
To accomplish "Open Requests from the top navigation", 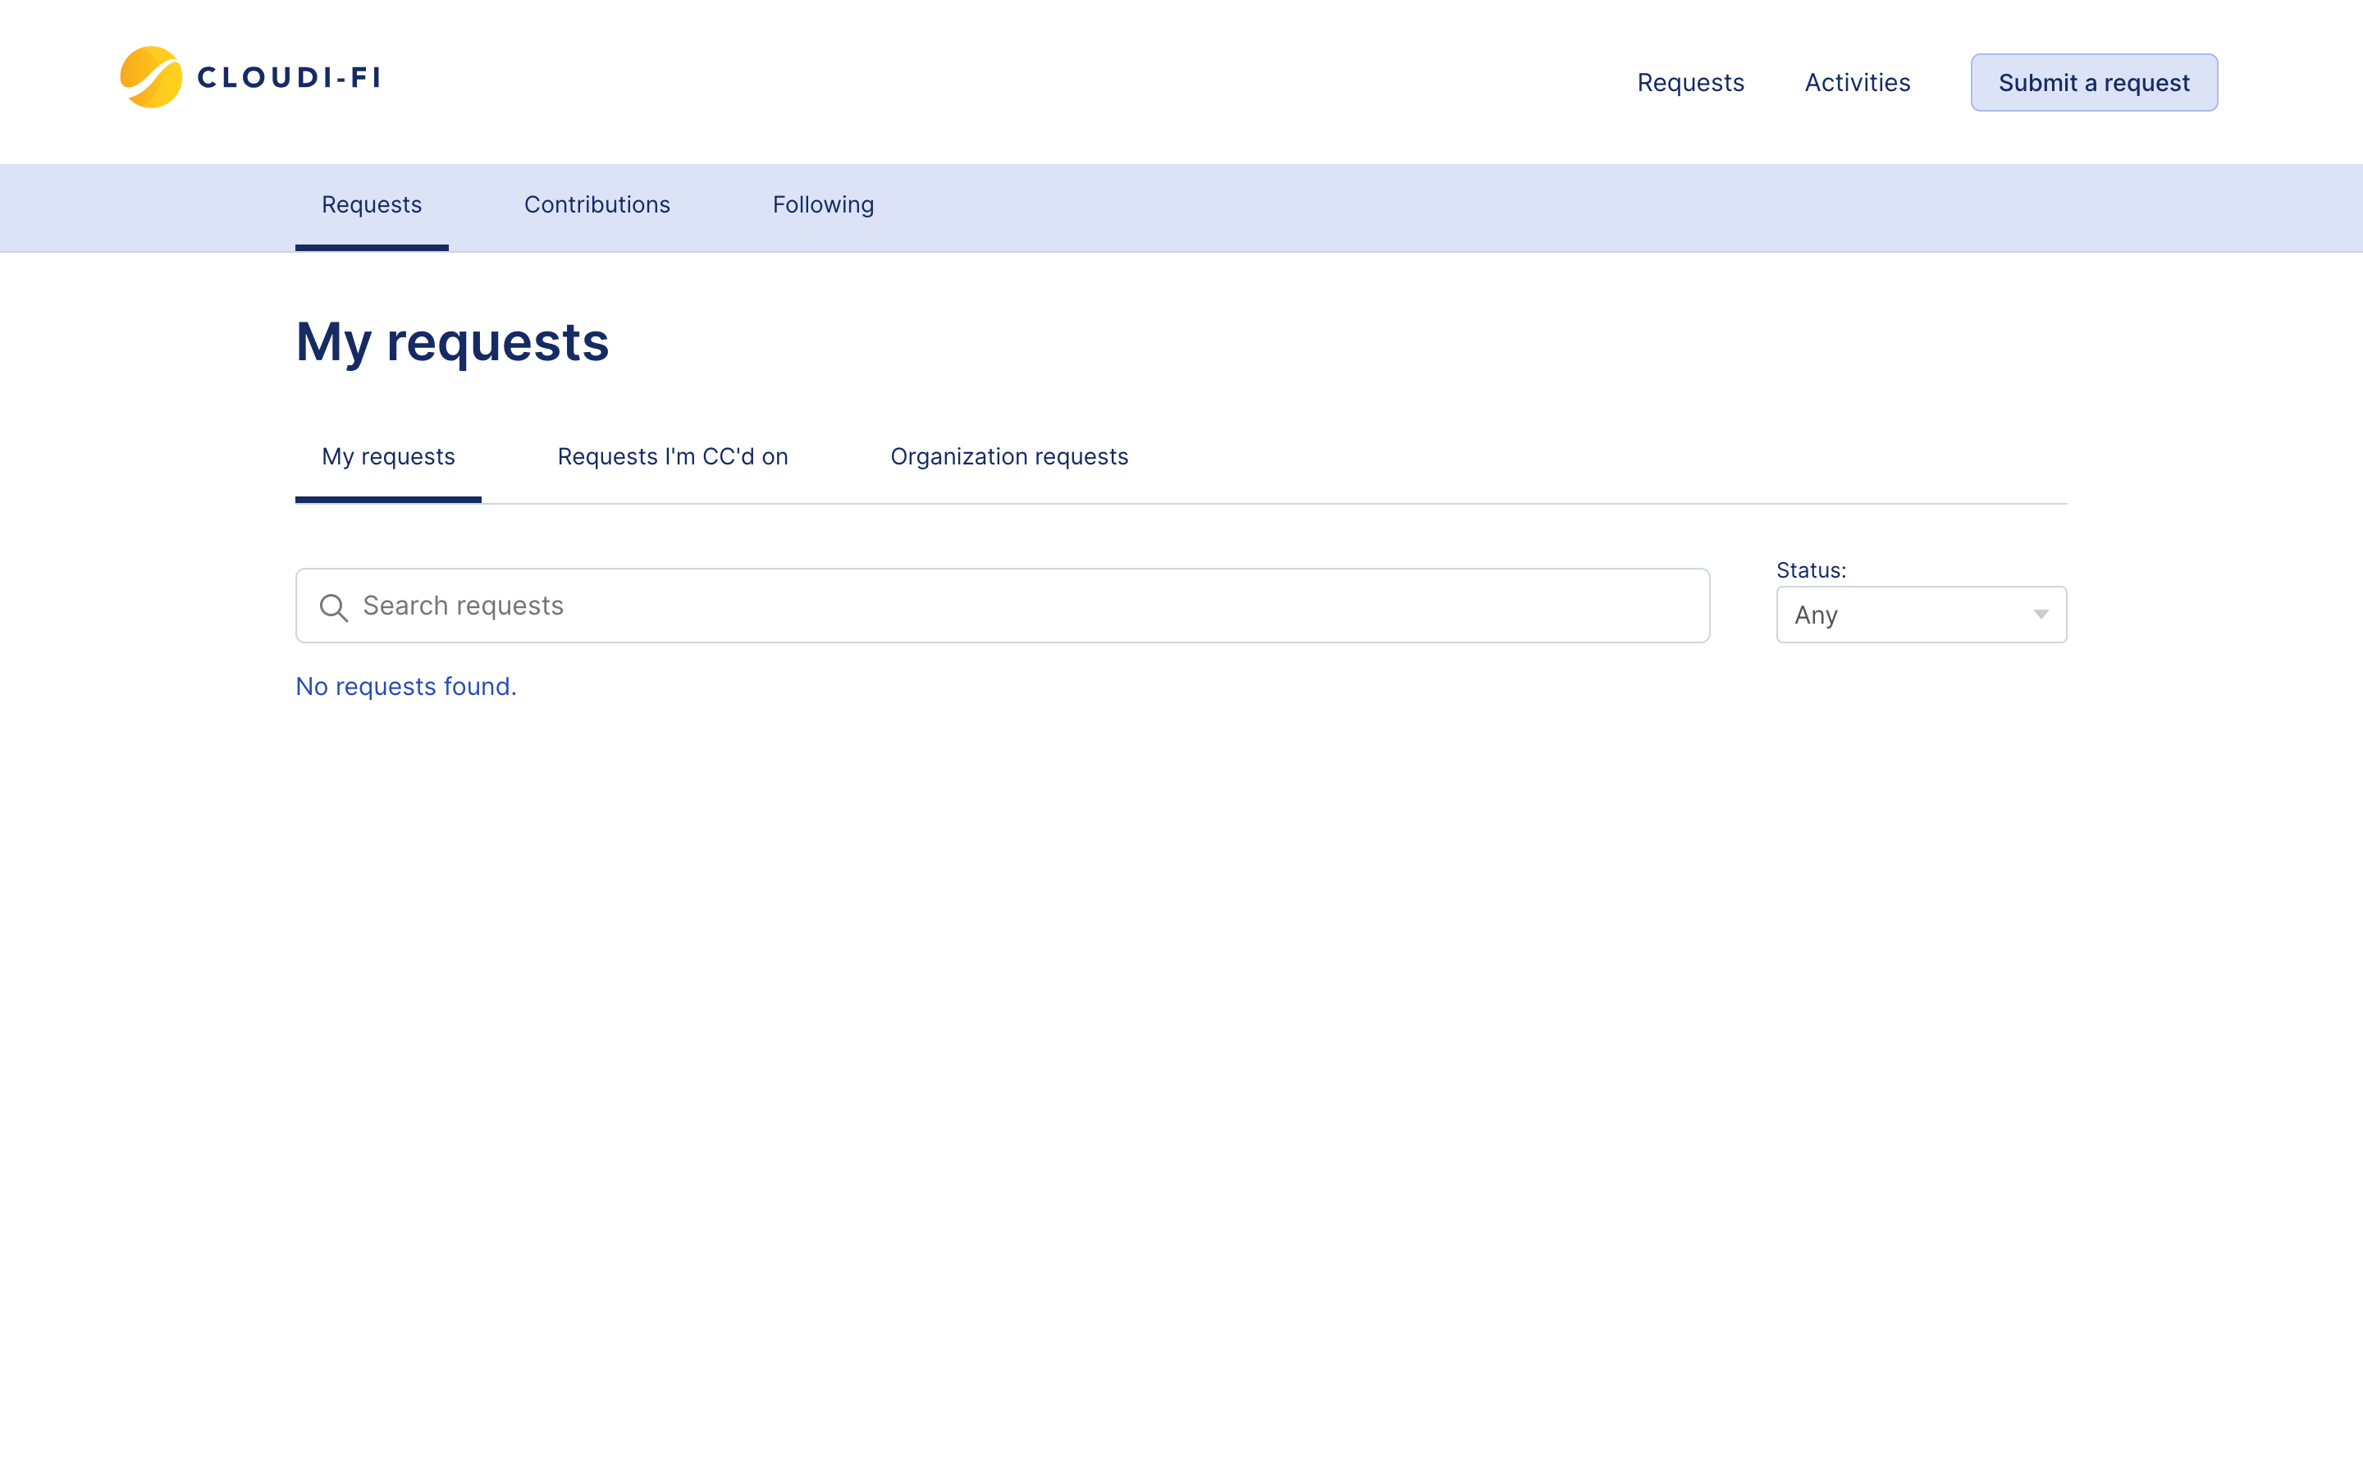I will click(x=1690, y=82).
